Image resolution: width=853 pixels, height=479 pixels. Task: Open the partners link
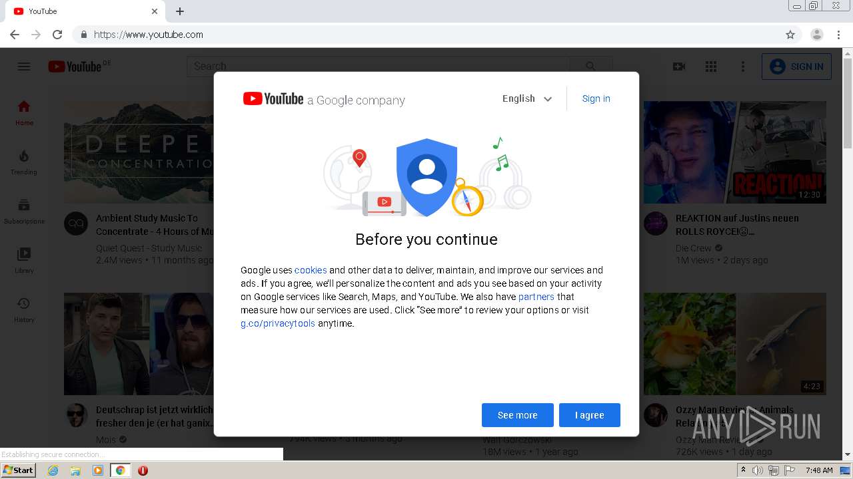(536, 297)
